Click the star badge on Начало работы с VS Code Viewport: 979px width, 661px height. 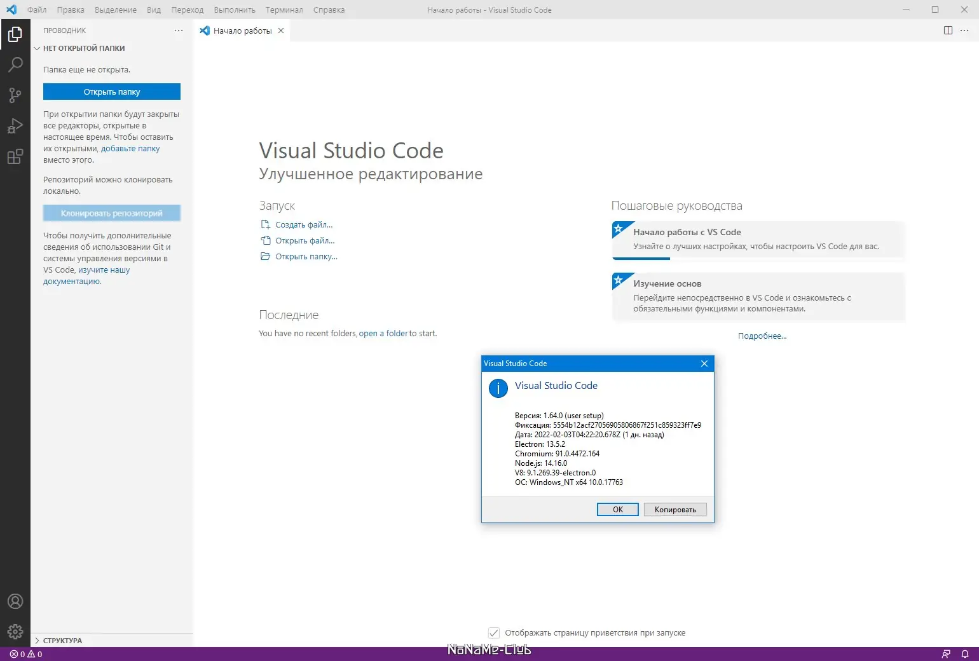619,228
